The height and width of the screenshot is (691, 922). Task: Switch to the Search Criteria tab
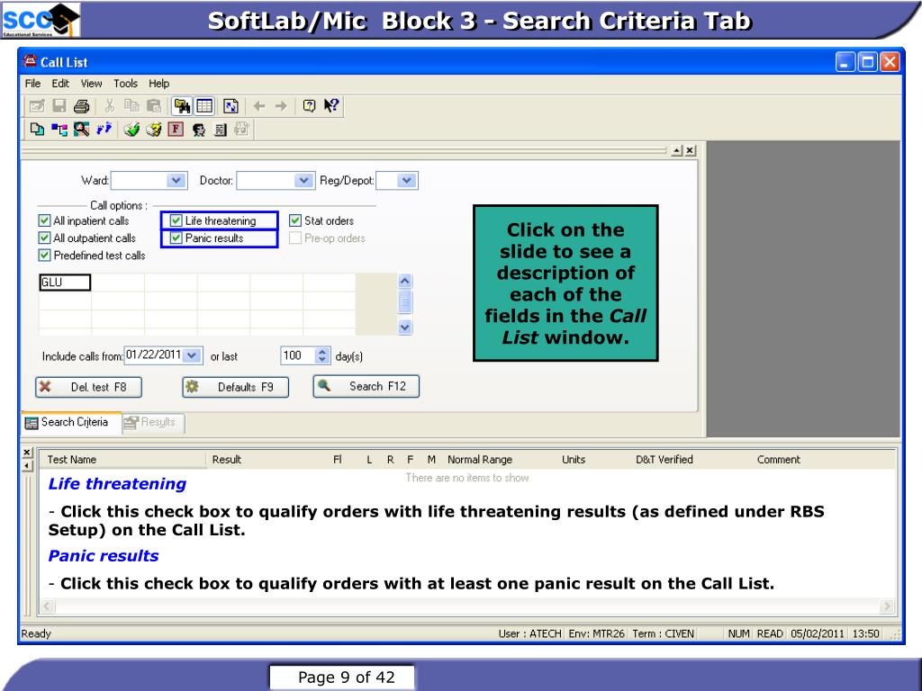click(x=72, y=422)
